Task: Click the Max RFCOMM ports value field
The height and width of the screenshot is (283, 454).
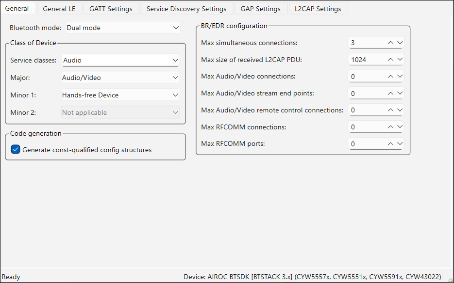Action: [x=367, y=144]
